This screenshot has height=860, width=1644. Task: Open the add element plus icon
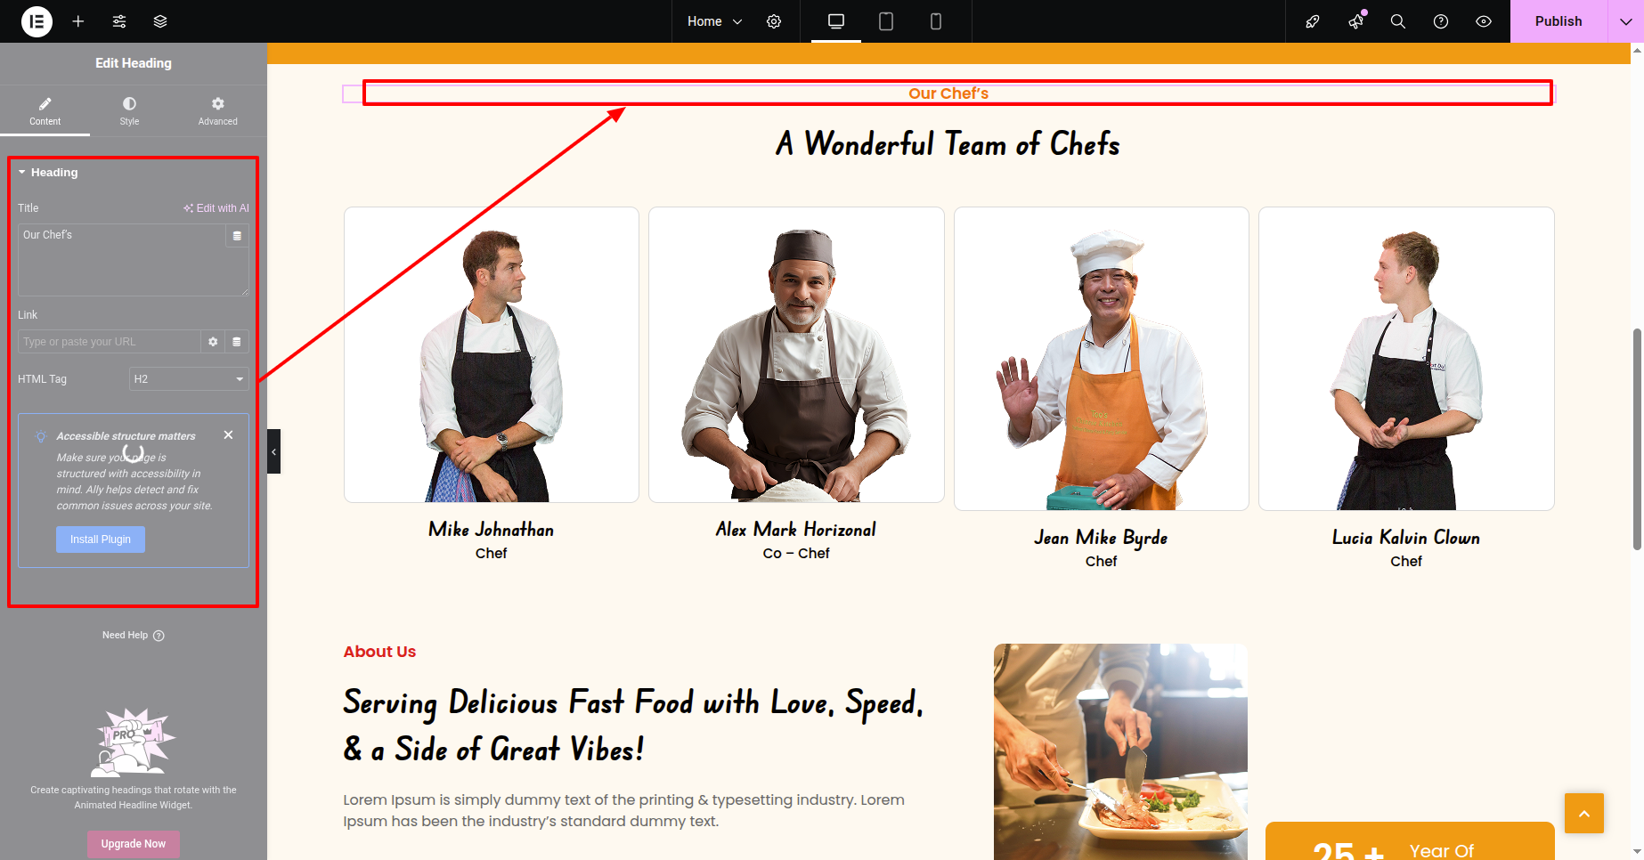(x=78, y=21)
